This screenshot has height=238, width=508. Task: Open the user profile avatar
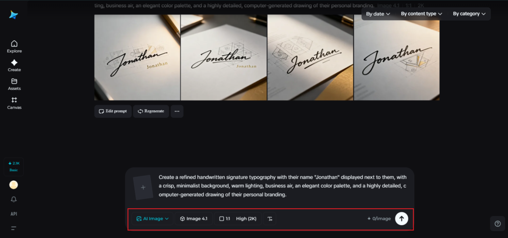tap(14, 185)
